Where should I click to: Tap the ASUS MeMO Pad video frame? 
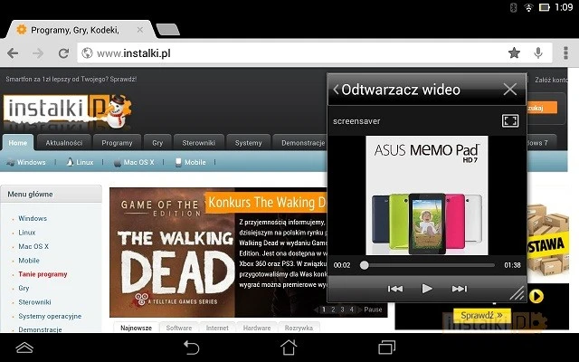pyautogui.click(x=427, y=195)
